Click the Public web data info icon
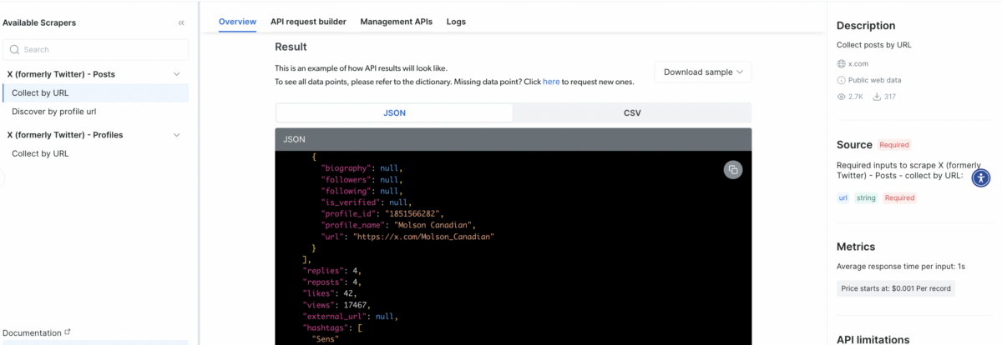This screenshot has height=345, width=1002. pyautogui.click(x=842, y=80)
